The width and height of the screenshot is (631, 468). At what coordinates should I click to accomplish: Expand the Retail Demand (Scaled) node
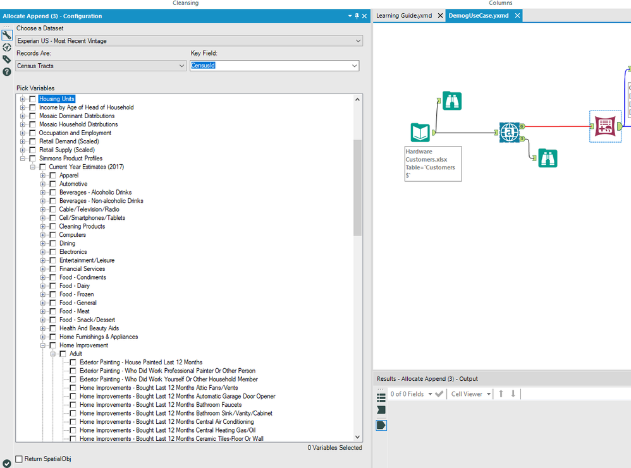(23, 141)
